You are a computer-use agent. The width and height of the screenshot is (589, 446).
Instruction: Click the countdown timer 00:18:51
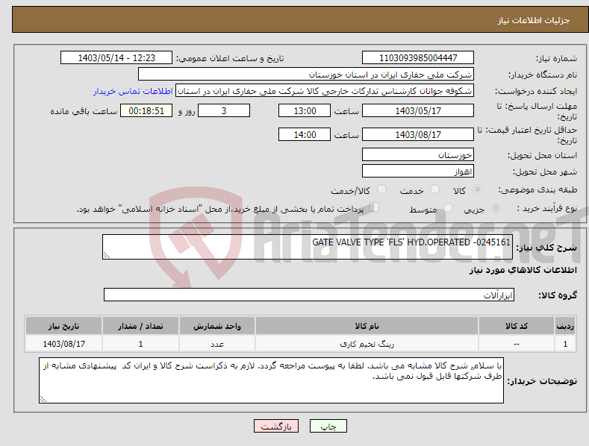[146, 110]
